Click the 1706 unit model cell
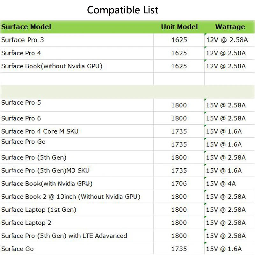 [179, 184]
